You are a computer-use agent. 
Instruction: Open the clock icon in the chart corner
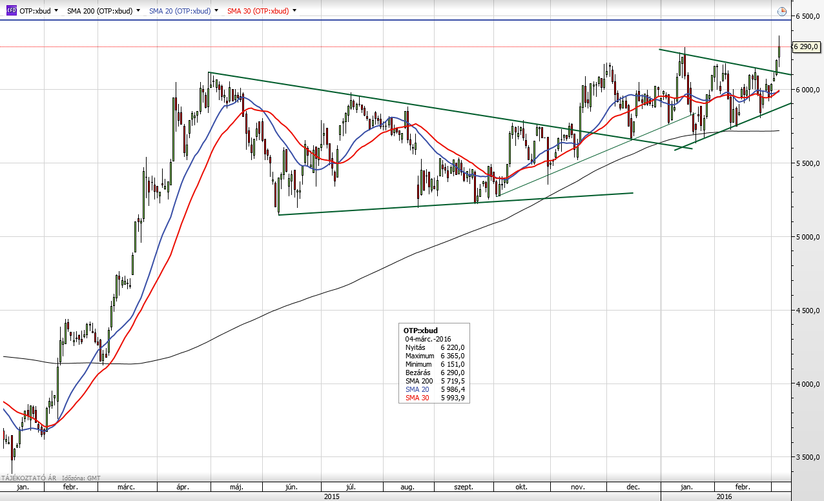(x=782, y=11)
